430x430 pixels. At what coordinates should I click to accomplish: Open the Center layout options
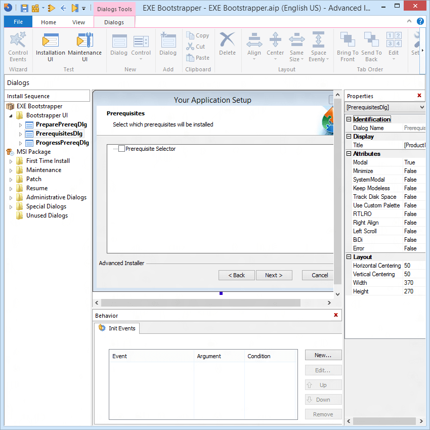275,47
